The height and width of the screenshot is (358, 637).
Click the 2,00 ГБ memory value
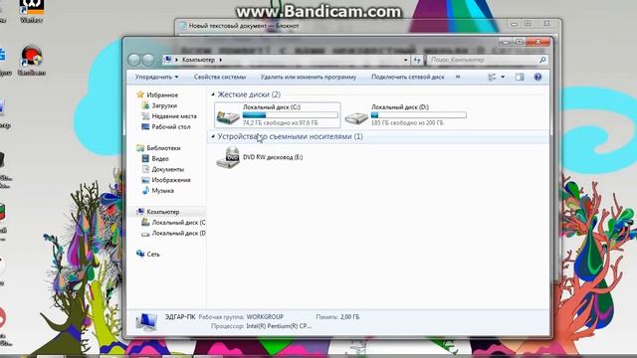pos(349,316)
